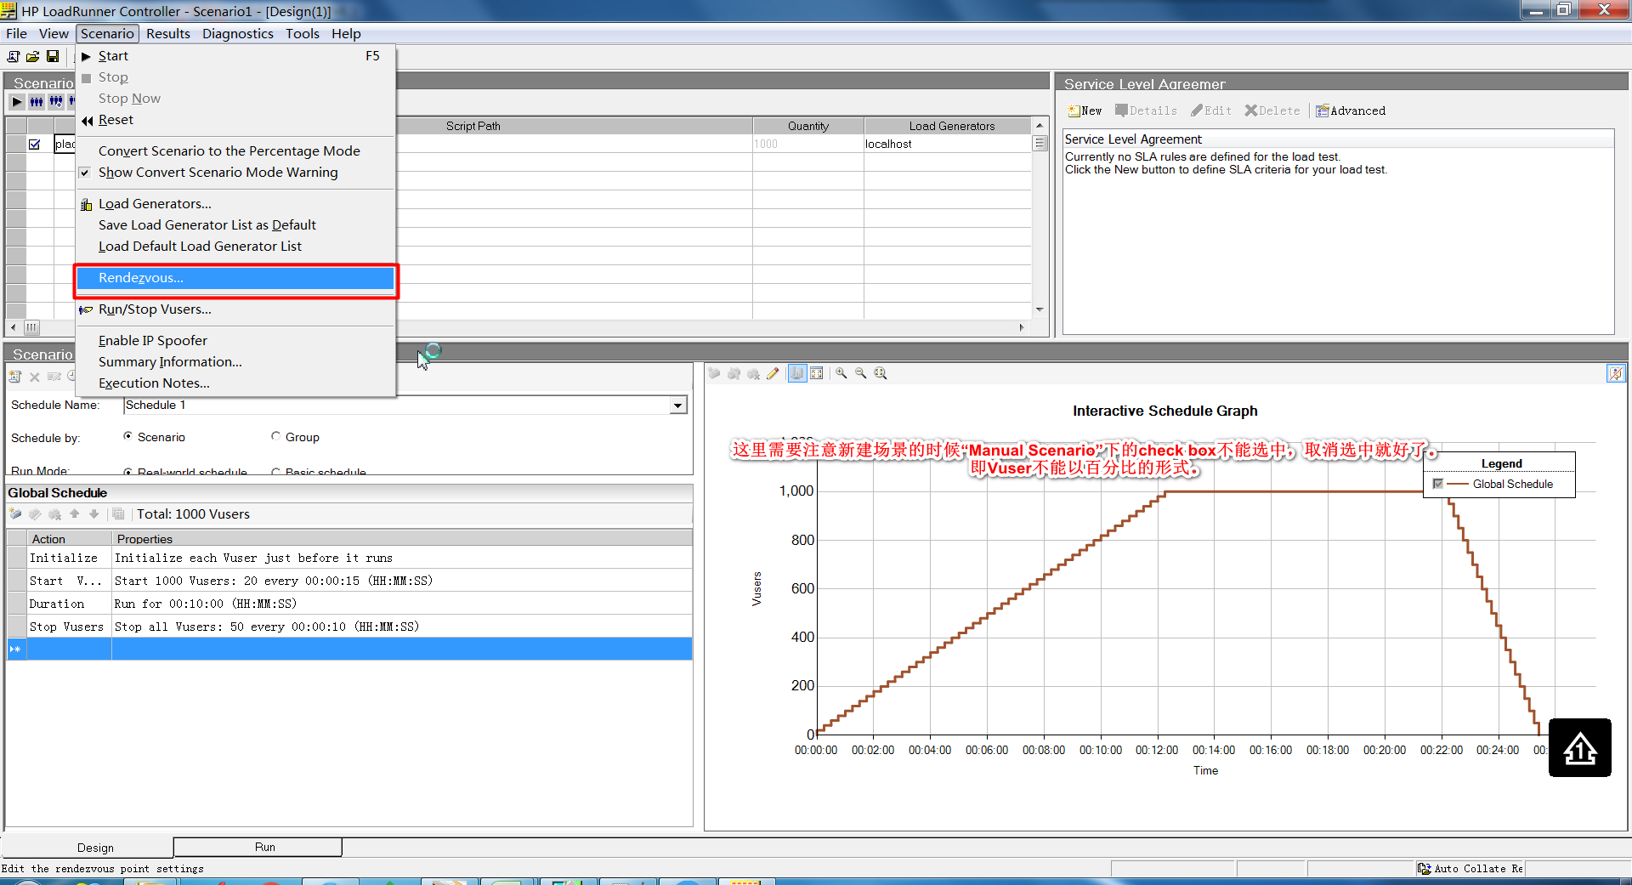Open Load Generators... from the menu

coord(235,204)
